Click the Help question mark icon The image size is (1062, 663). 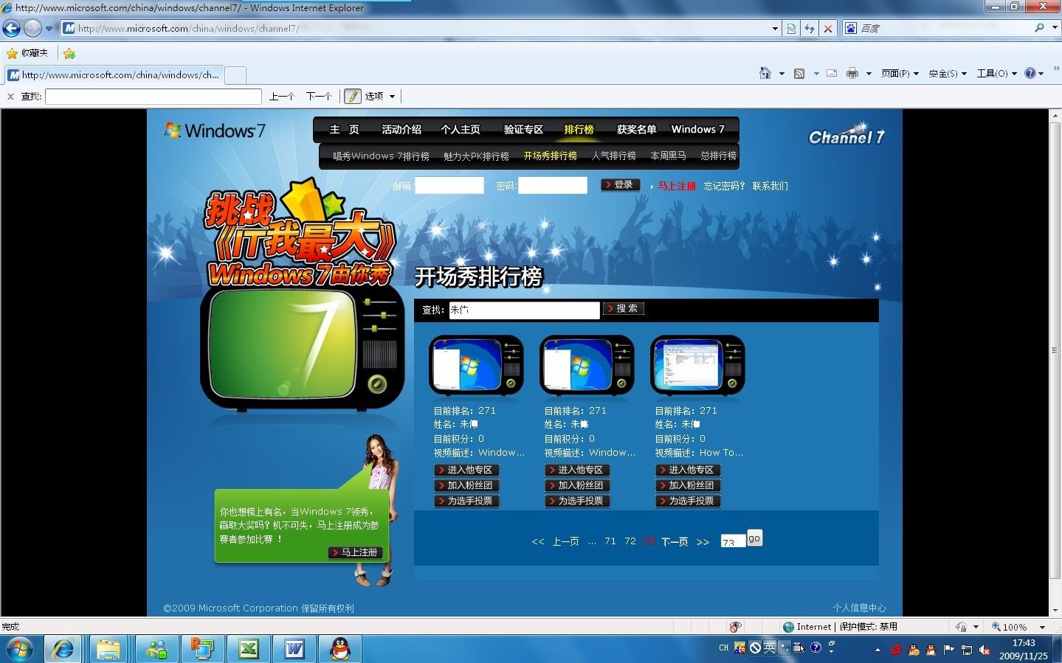pos(1030,74)
